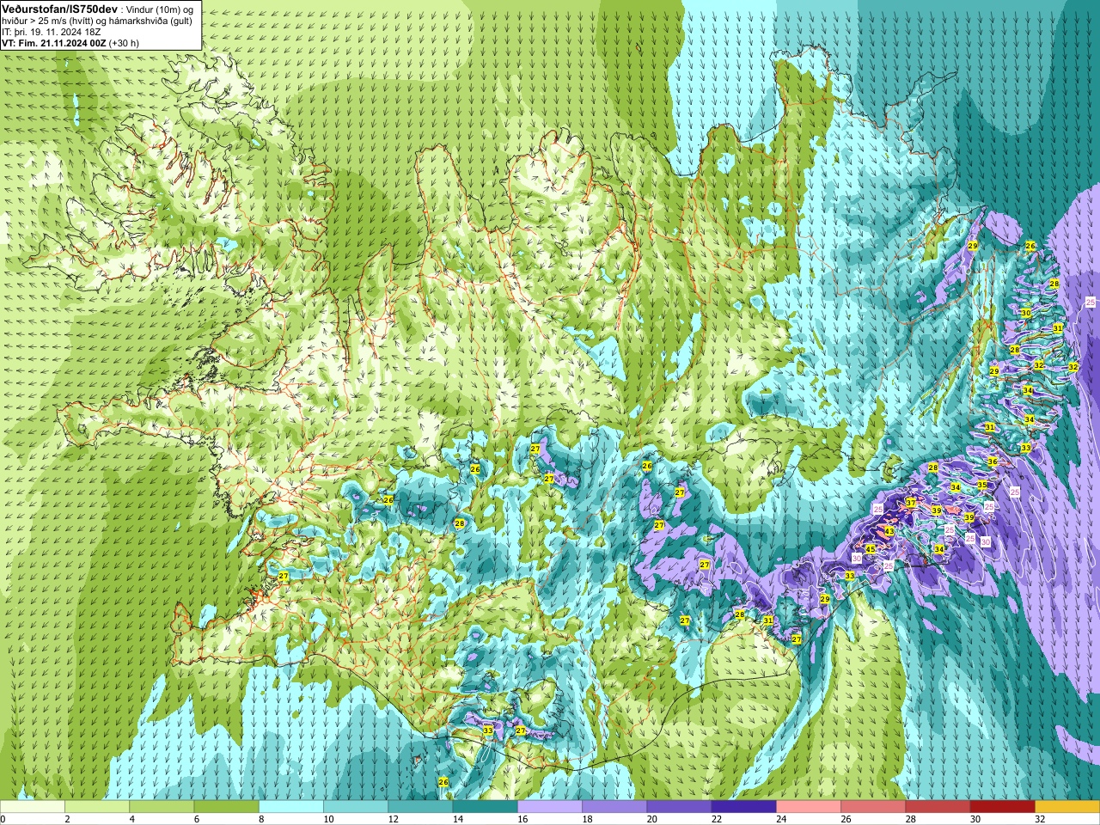1100x825 pixels.
Task: Choose the 22–24 m/s deep indigo legend swatch
Action: point(744,807)
